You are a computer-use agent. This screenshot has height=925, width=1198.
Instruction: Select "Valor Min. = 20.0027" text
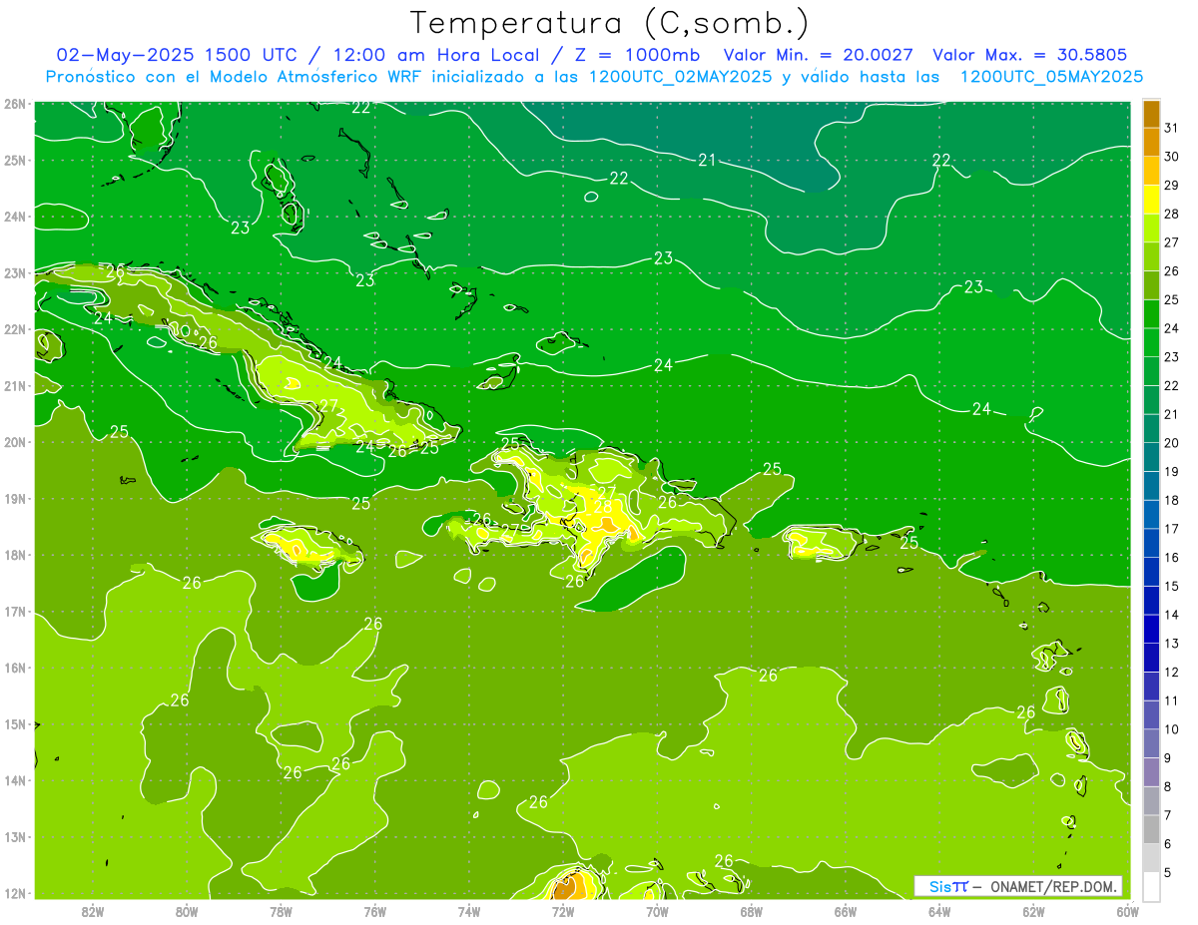pos(820,54)
